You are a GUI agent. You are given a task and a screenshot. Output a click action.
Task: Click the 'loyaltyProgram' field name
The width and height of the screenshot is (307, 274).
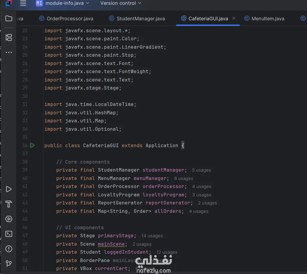tap(163, 195)
